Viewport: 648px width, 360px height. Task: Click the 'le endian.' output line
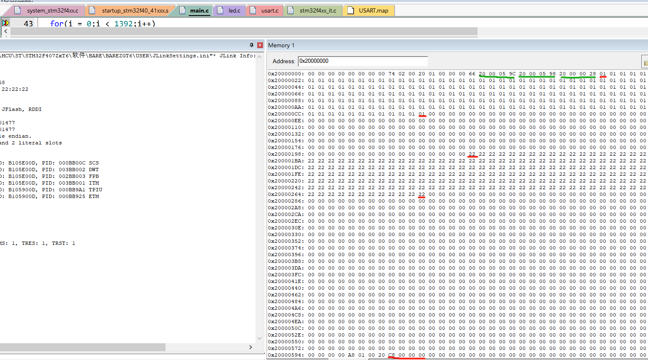point(15,136)
